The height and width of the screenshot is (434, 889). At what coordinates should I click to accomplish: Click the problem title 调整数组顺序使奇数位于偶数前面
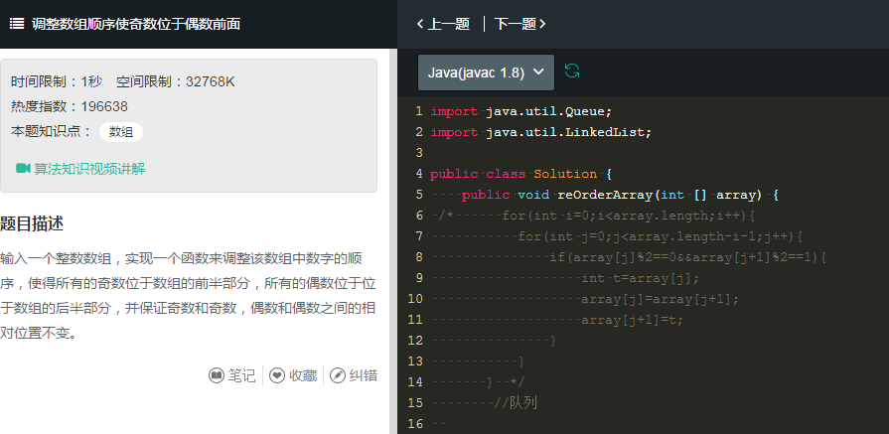pos(136,24)
